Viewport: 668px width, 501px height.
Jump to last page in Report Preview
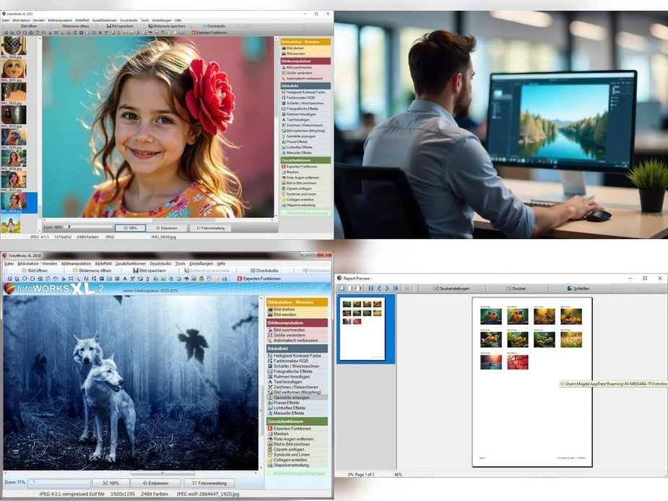395,288
